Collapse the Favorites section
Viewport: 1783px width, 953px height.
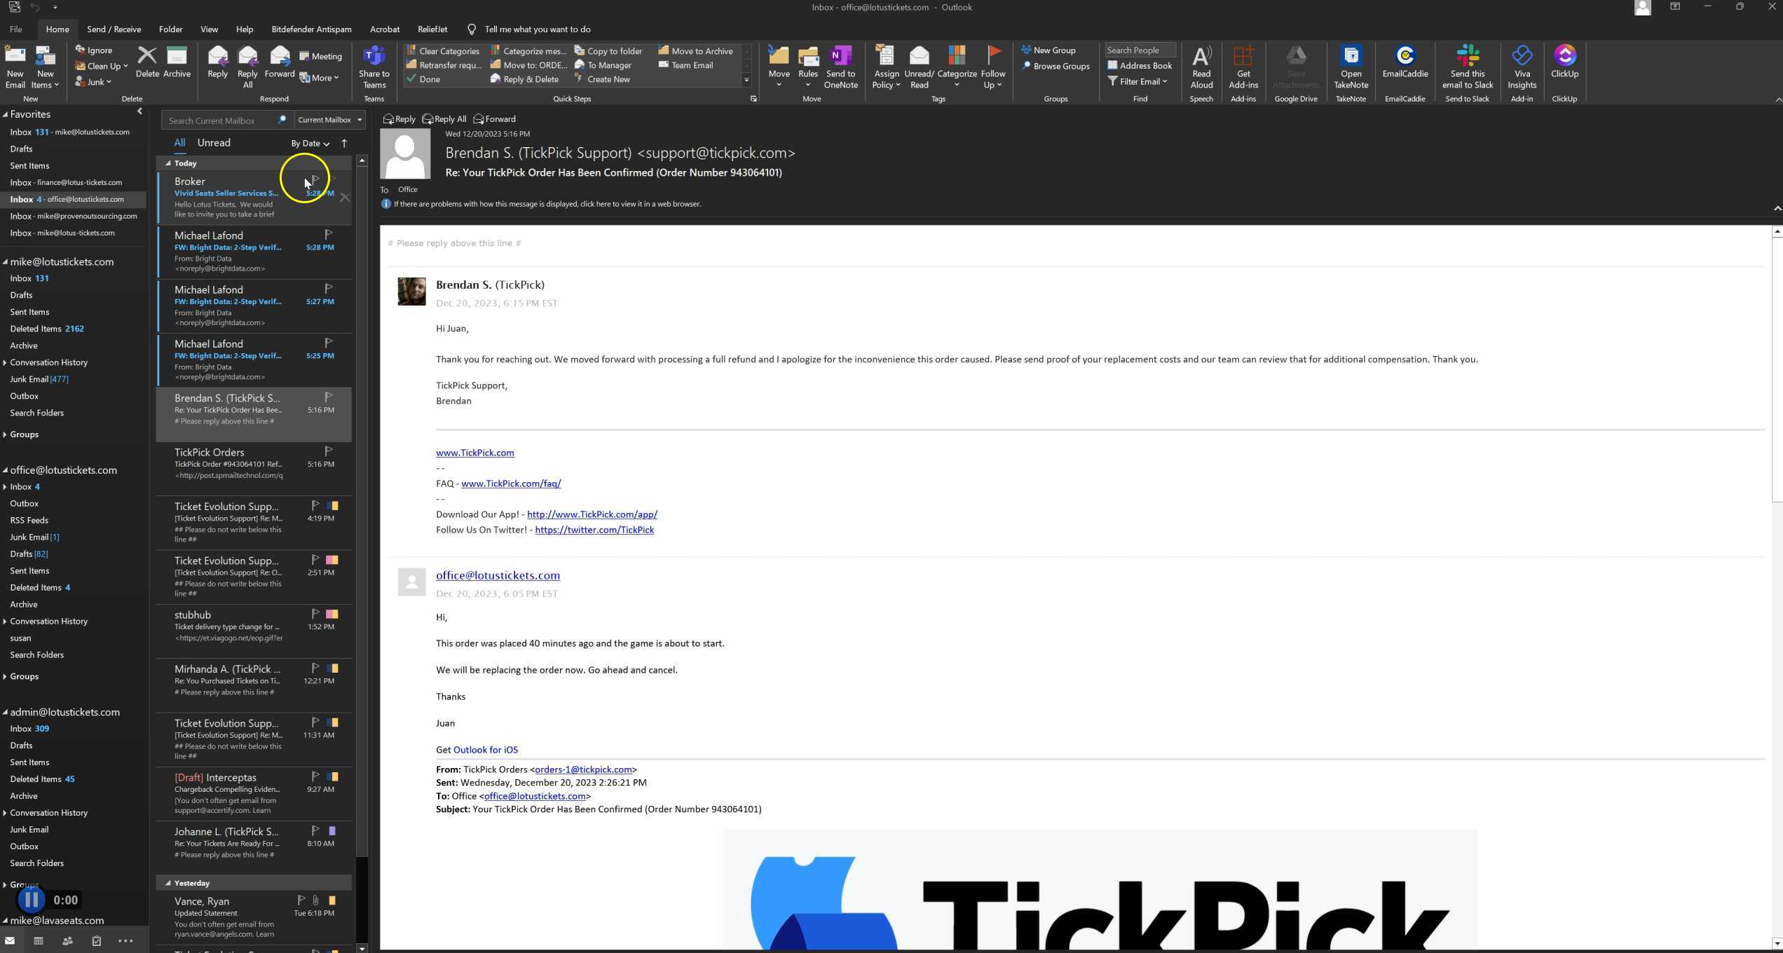(7, 114)
